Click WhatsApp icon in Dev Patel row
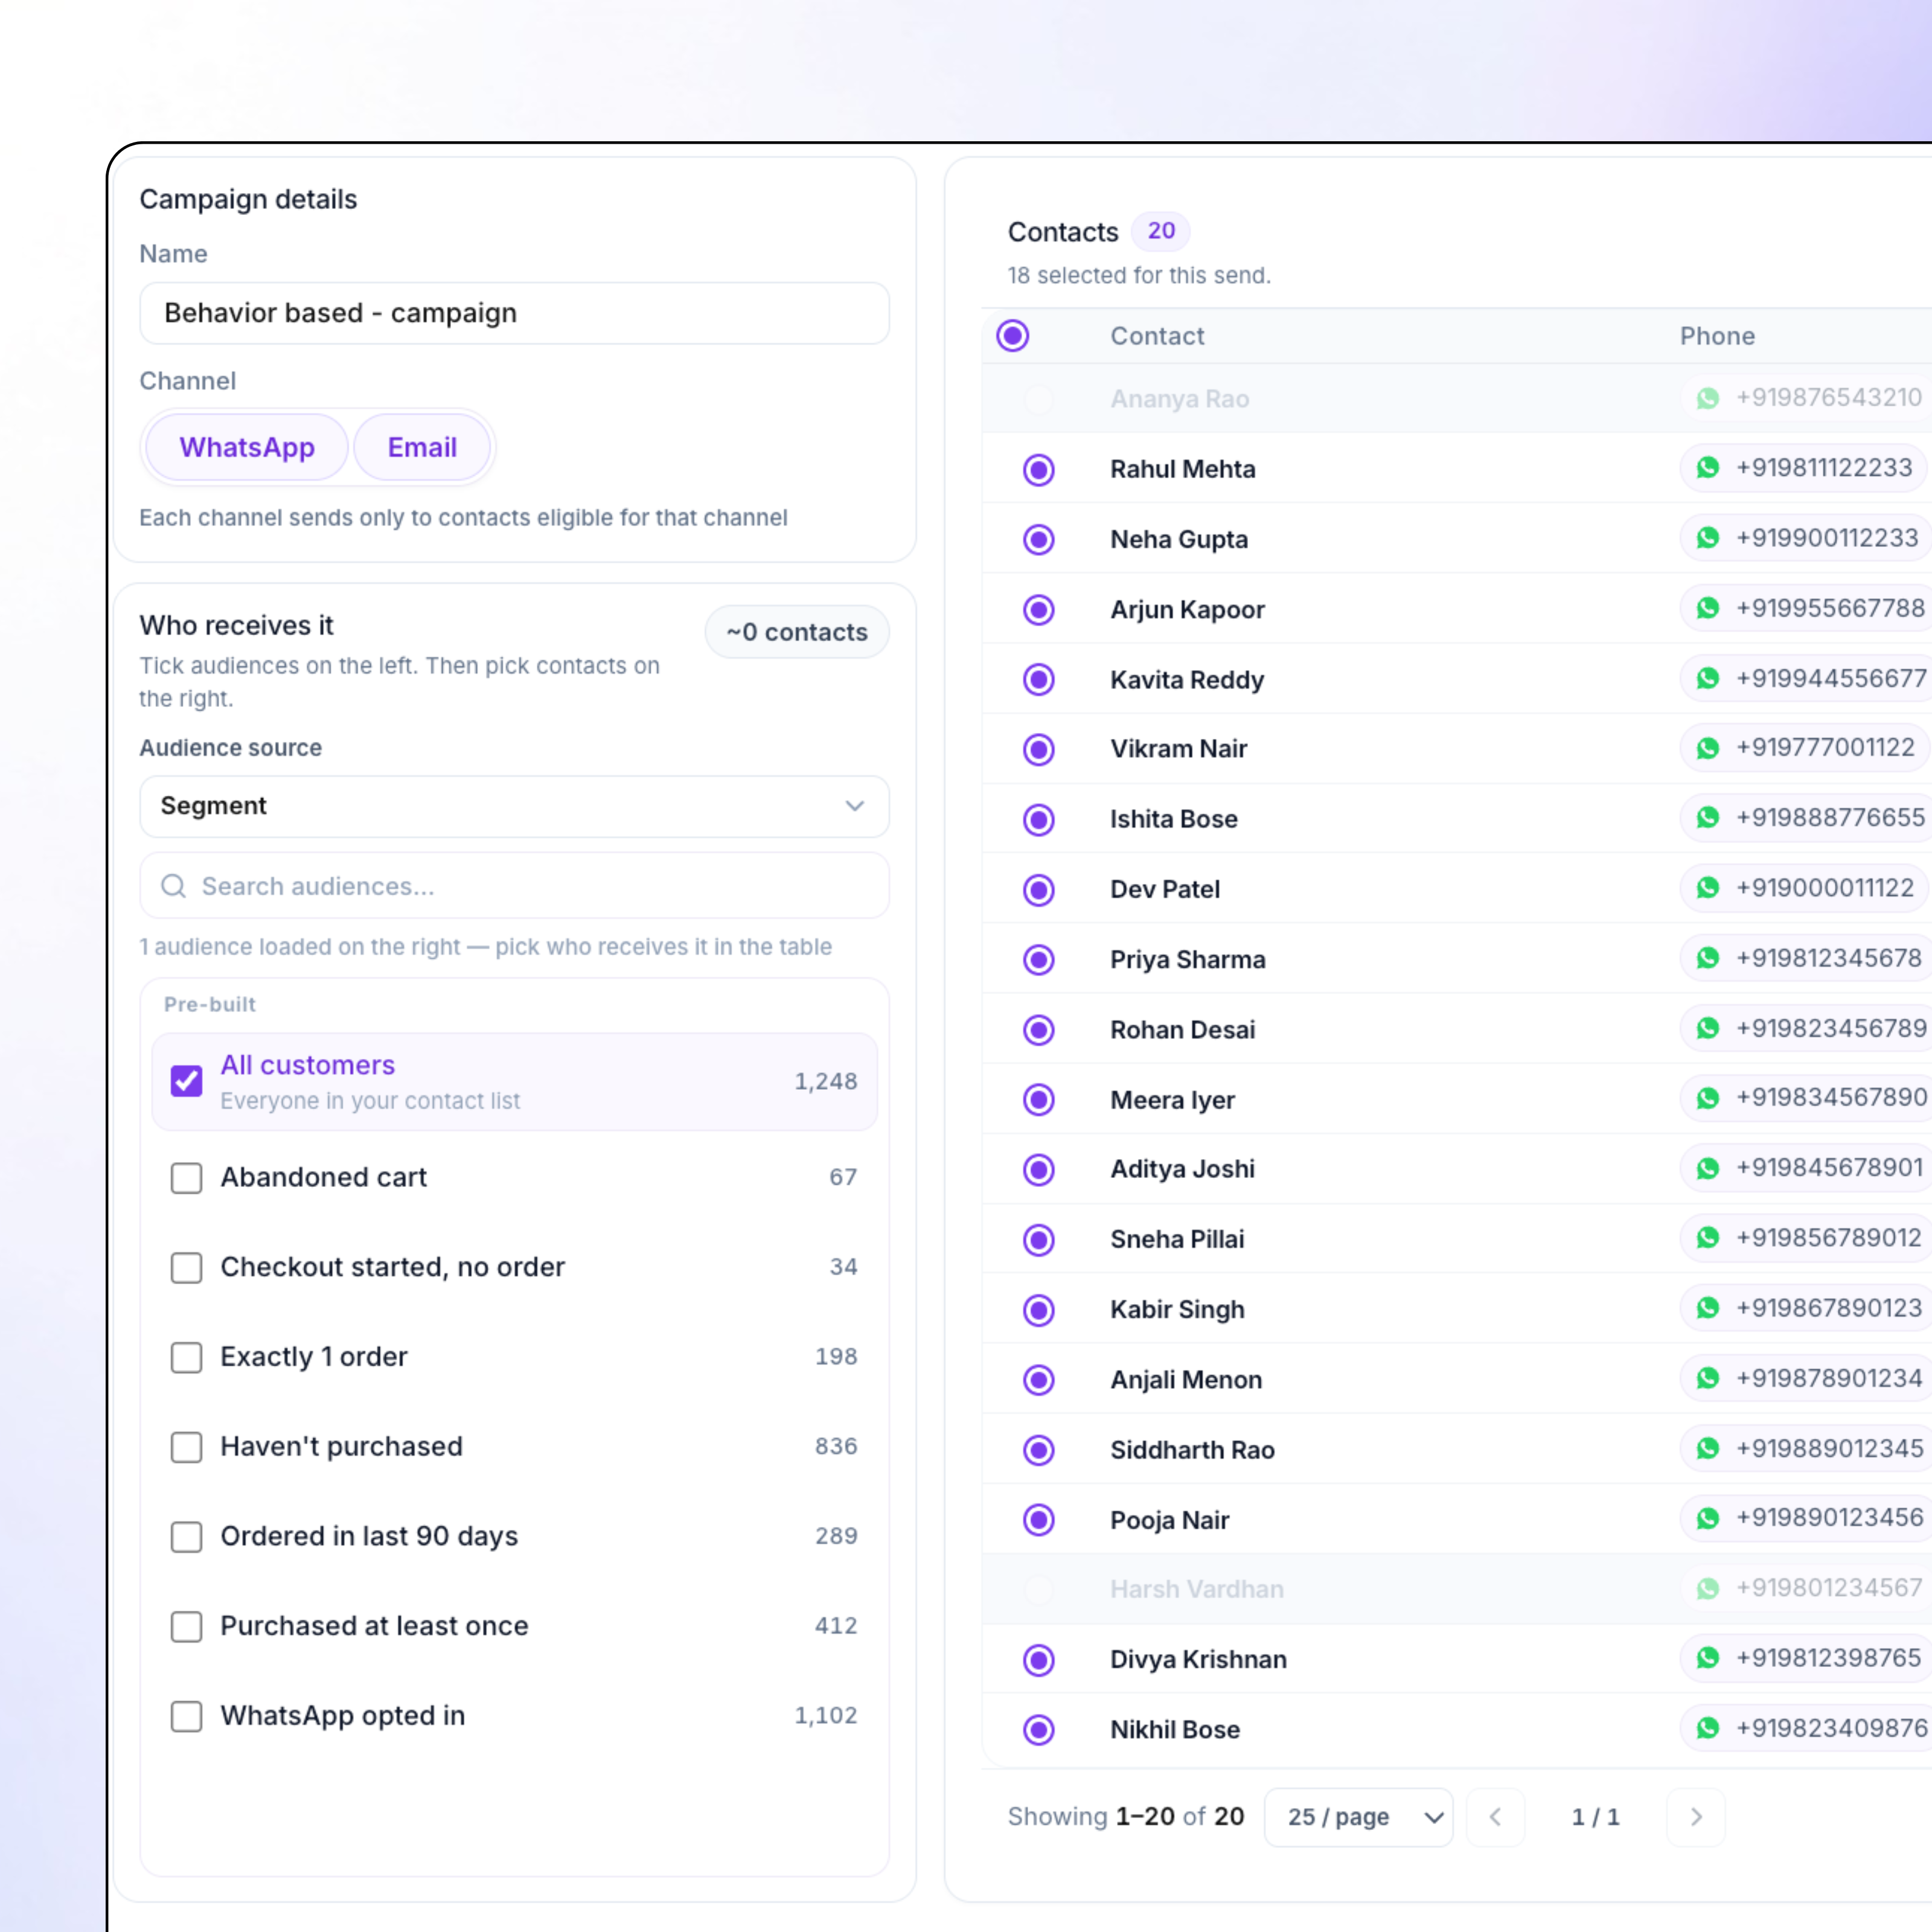 click(x=1707, y=888)
